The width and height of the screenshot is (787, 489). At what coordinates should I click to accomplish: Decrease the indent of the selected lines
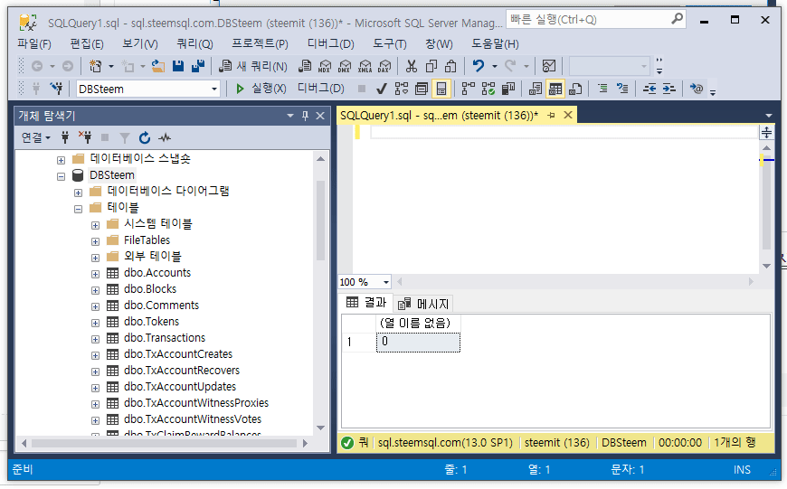650,89
